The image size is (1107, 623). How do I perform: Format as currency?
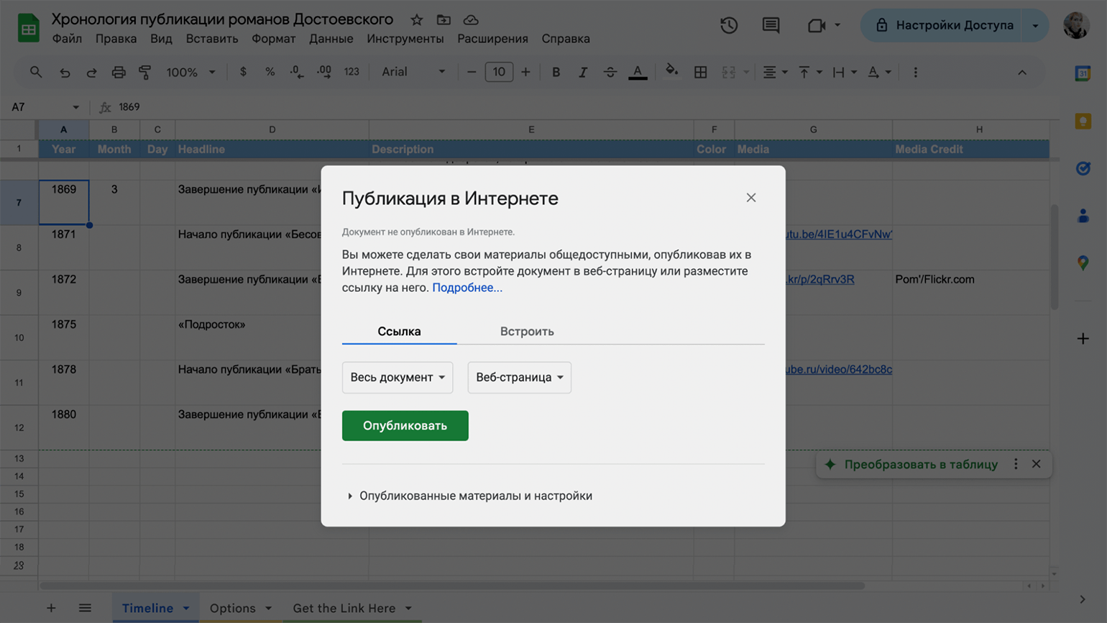pos(243,72)
